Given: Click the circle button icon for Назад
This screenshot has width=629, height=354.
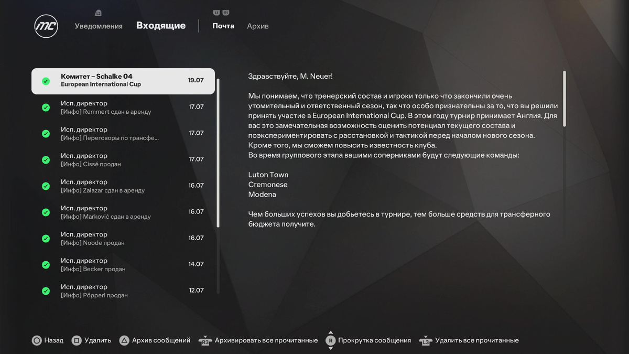Looking at the screenshot, I should [x=37, y=340].
